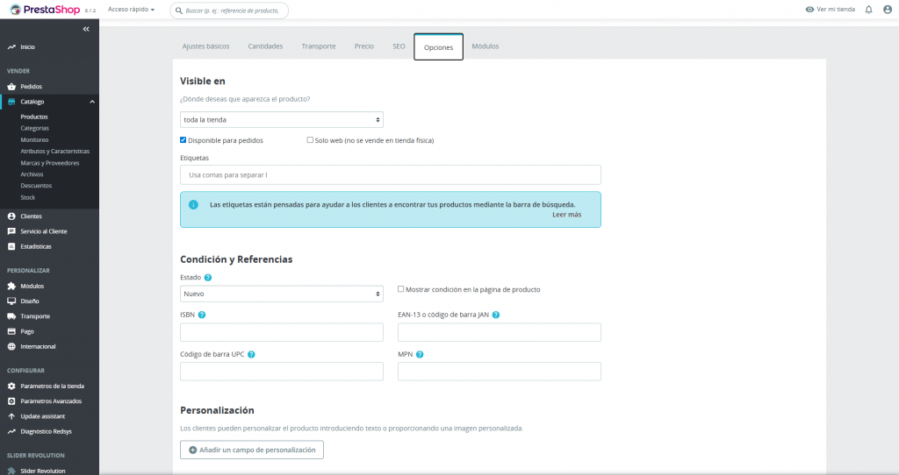Click the search magnifier icon
Screen dimensions: 899x475
coord(179,11)
